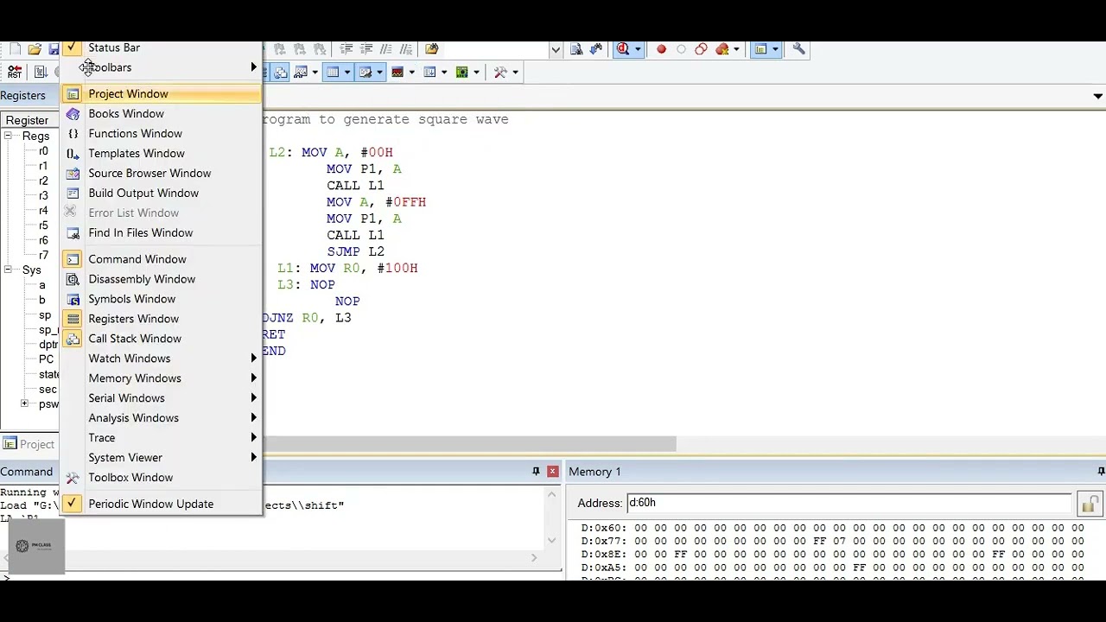
Task: Open the editor tab list dropdown arrow
Action: coord(1098,96)
